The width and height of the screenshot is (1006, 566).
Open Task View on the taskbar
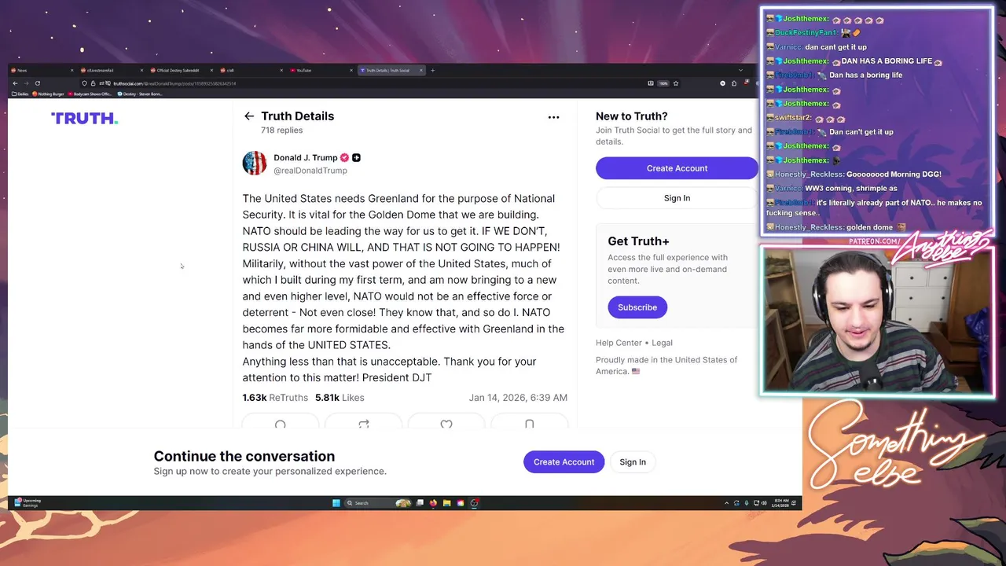coord(420,503)
